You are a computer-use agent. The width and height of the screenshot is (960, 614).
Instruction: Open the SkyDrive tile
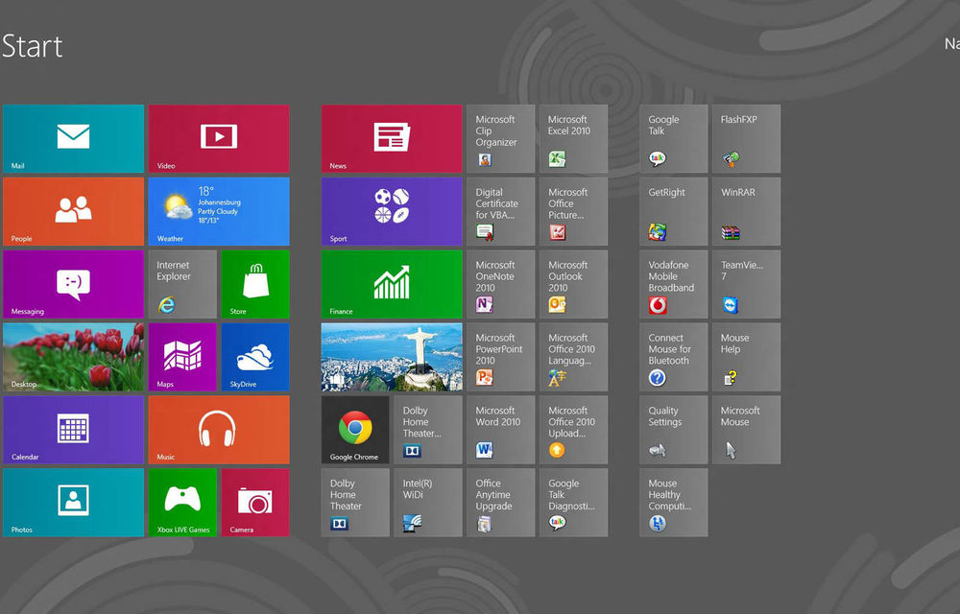pyautogui.click(x=254, y=357)
